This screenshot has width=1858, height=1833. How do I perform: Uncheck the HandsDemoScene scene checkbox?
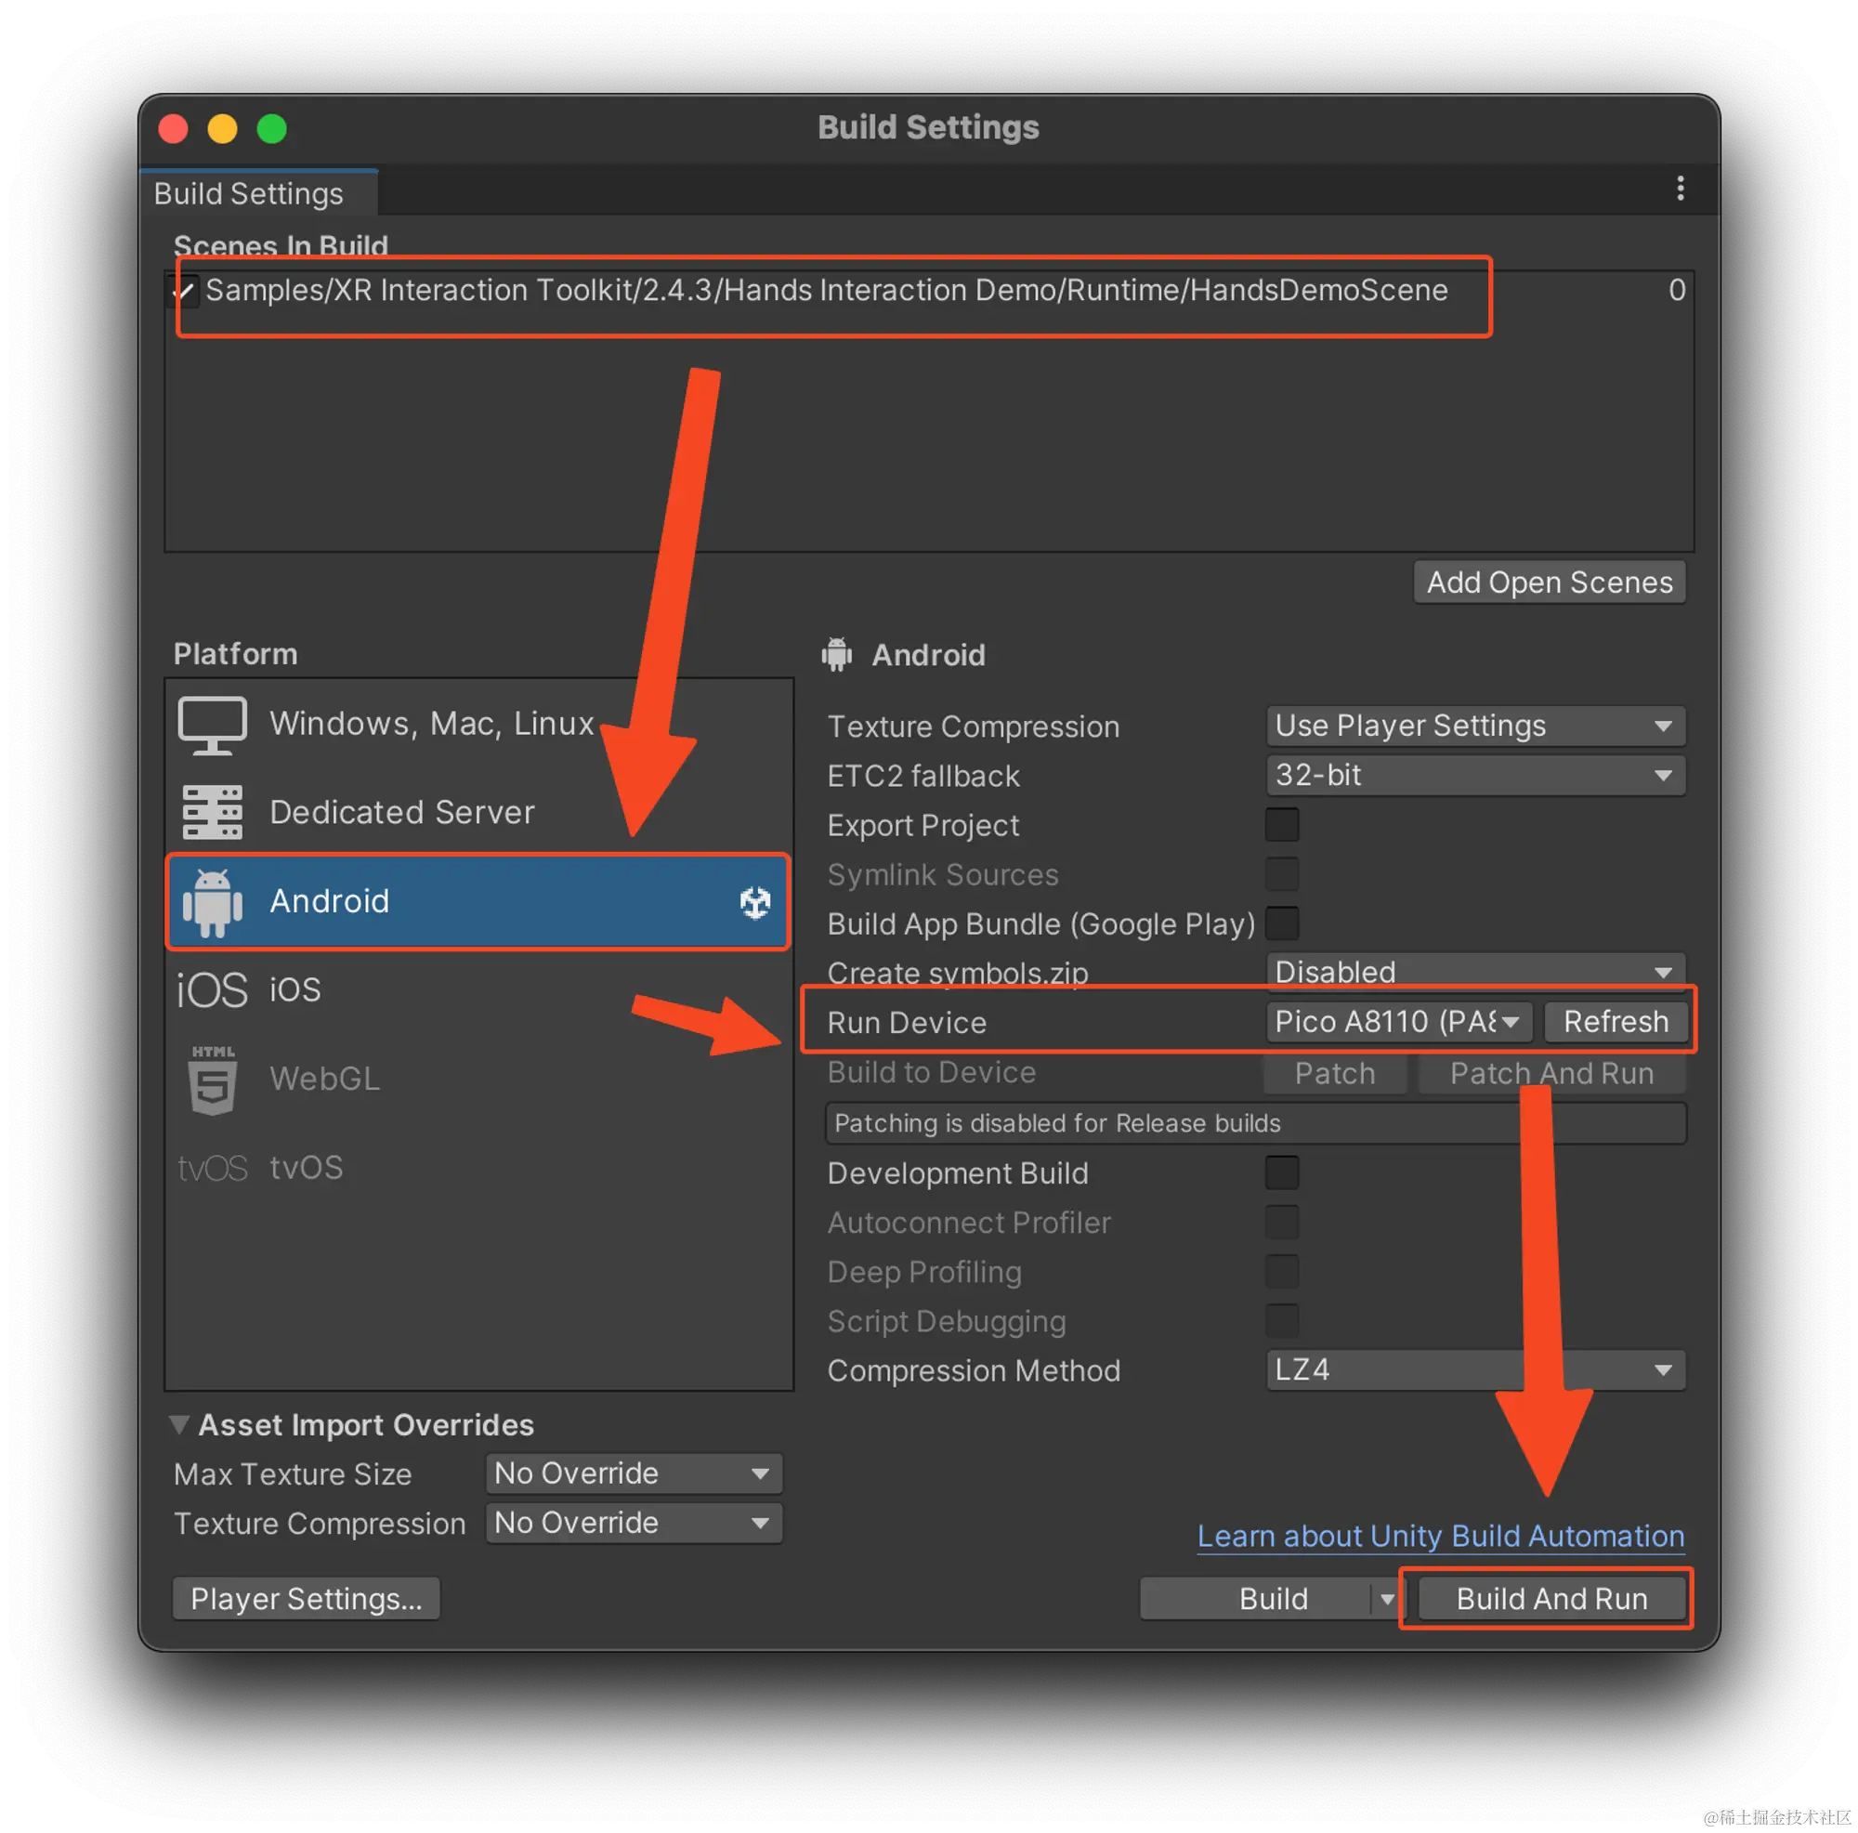coord(184,290)
